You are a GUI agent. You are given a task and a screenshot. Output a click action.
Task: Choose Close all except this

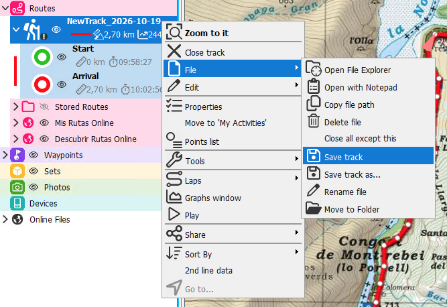click(361, 139)
